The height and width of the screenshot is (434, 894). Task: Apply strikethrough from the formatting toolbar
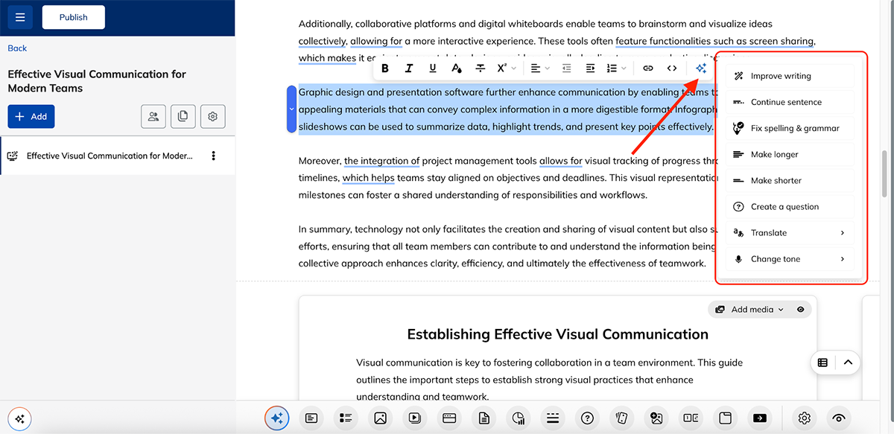pos(481,68)
